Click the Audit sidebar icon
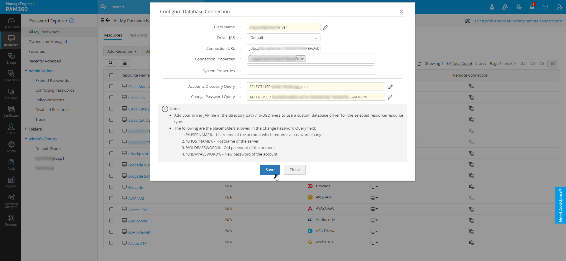The width and height of the screenshot is (566, 261). pyautogui.click(x=11, y=164)
